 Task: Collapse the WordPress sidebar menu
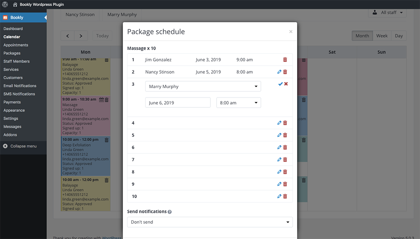(20, 146)
